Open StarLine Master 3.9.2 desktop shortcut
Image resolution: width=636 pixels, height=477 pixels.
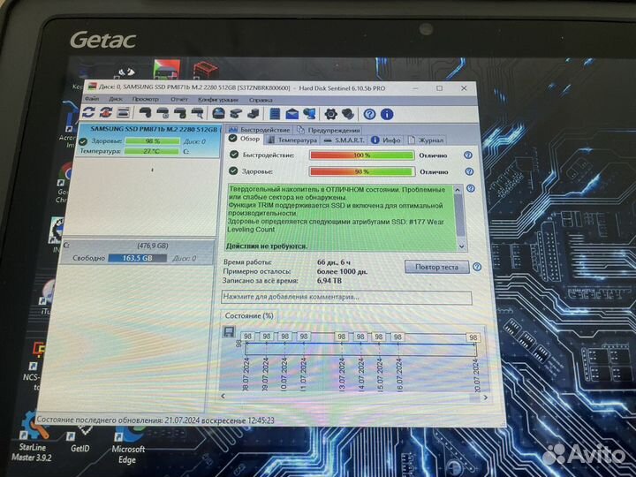tap(32, 437)
